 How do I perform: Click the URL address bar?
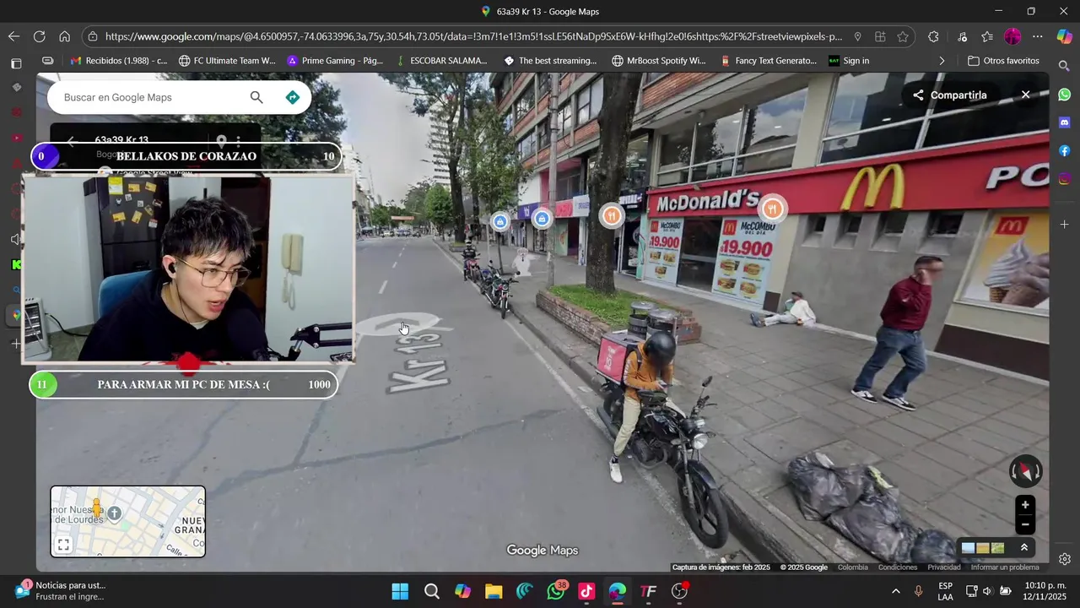(x=472, y=36)
